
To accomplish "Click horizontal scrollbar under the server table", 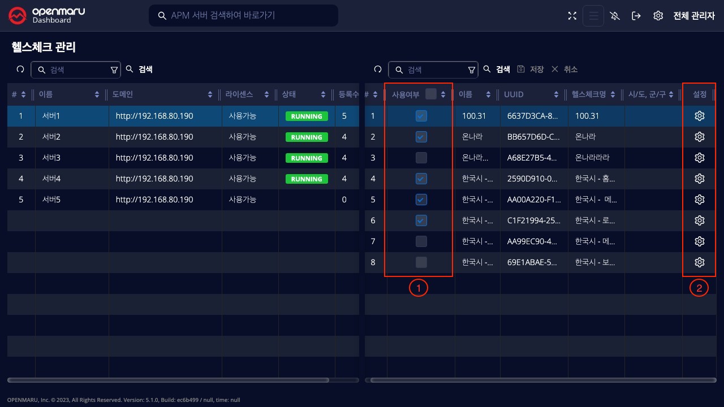I will [x=169, y=380].
